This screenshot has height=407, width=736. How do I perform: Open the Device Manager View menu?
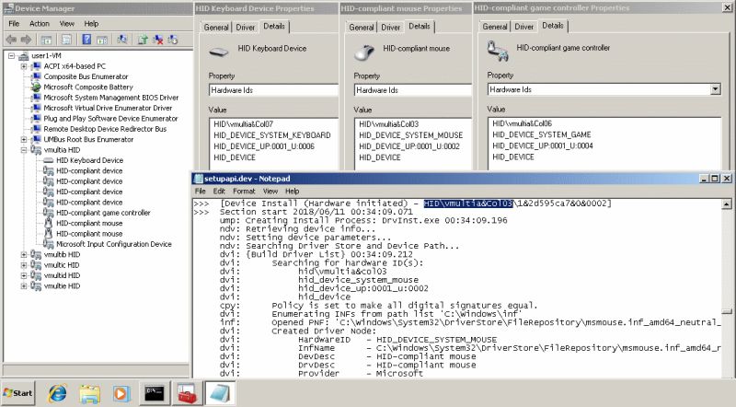pyautogui.click(x=67, y=24)
